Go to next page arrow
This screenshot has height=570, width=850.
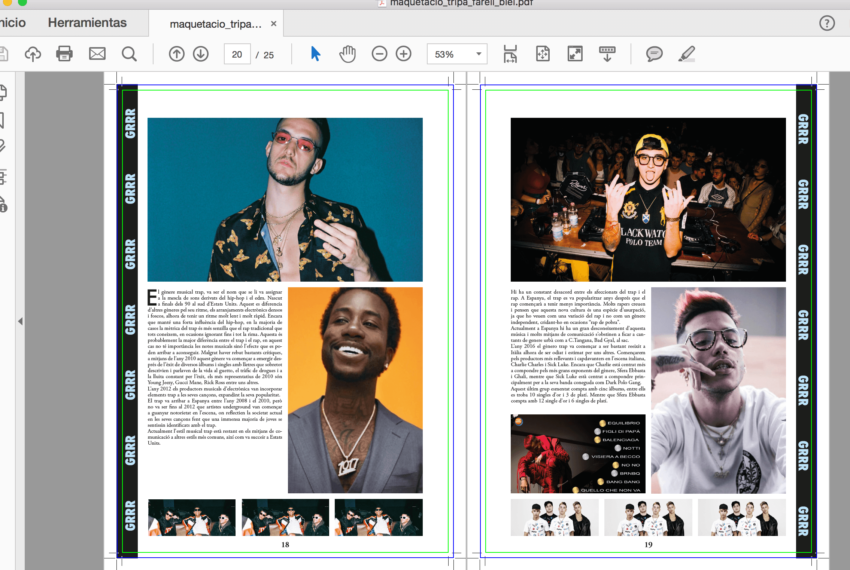[201, 54]
